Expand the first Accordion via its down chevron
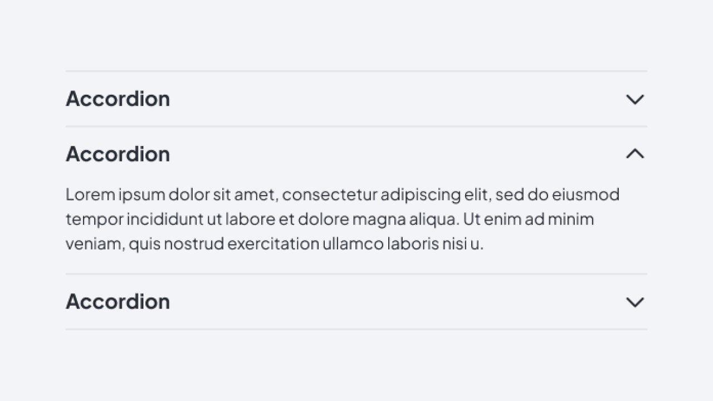The image size is (713, 401). [x=635, y=99]
